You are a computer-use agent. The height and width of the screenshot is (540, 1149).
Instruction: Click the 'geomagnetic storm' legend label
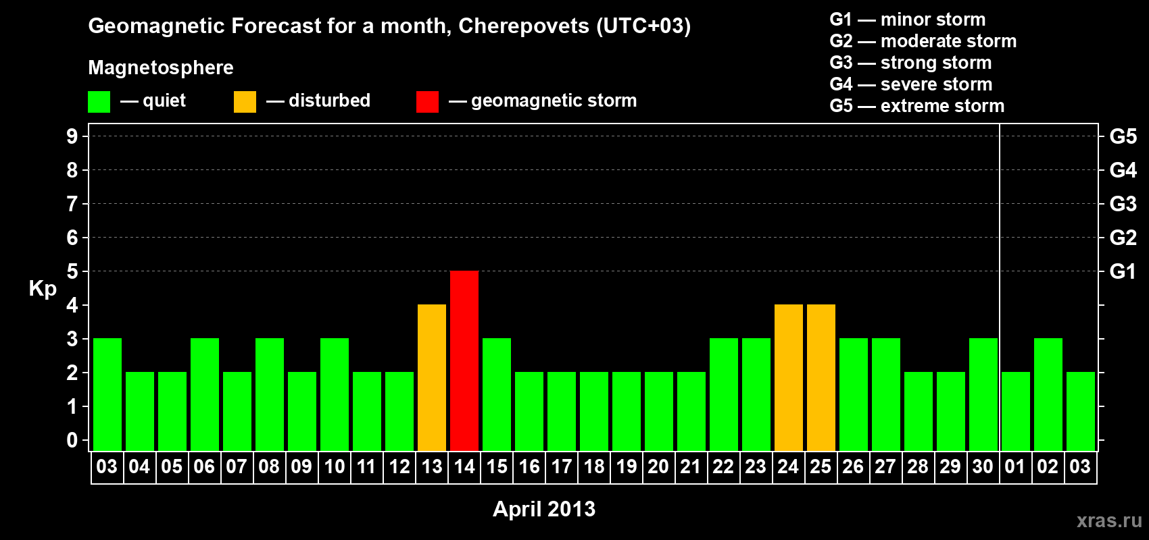pos(554,101)
